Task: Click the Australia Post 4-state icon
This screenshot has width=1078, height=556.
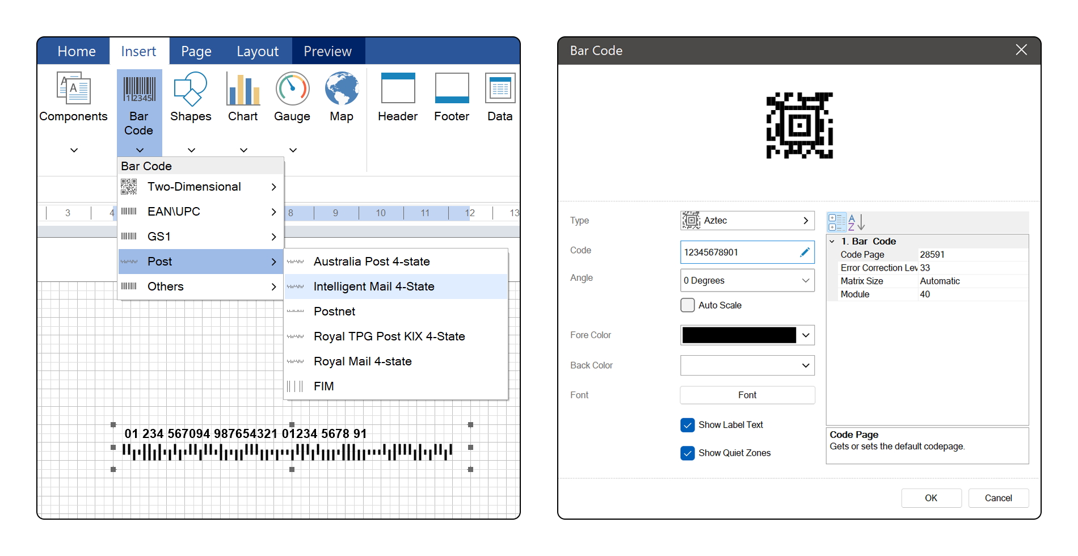Action: tap(295, 262)
